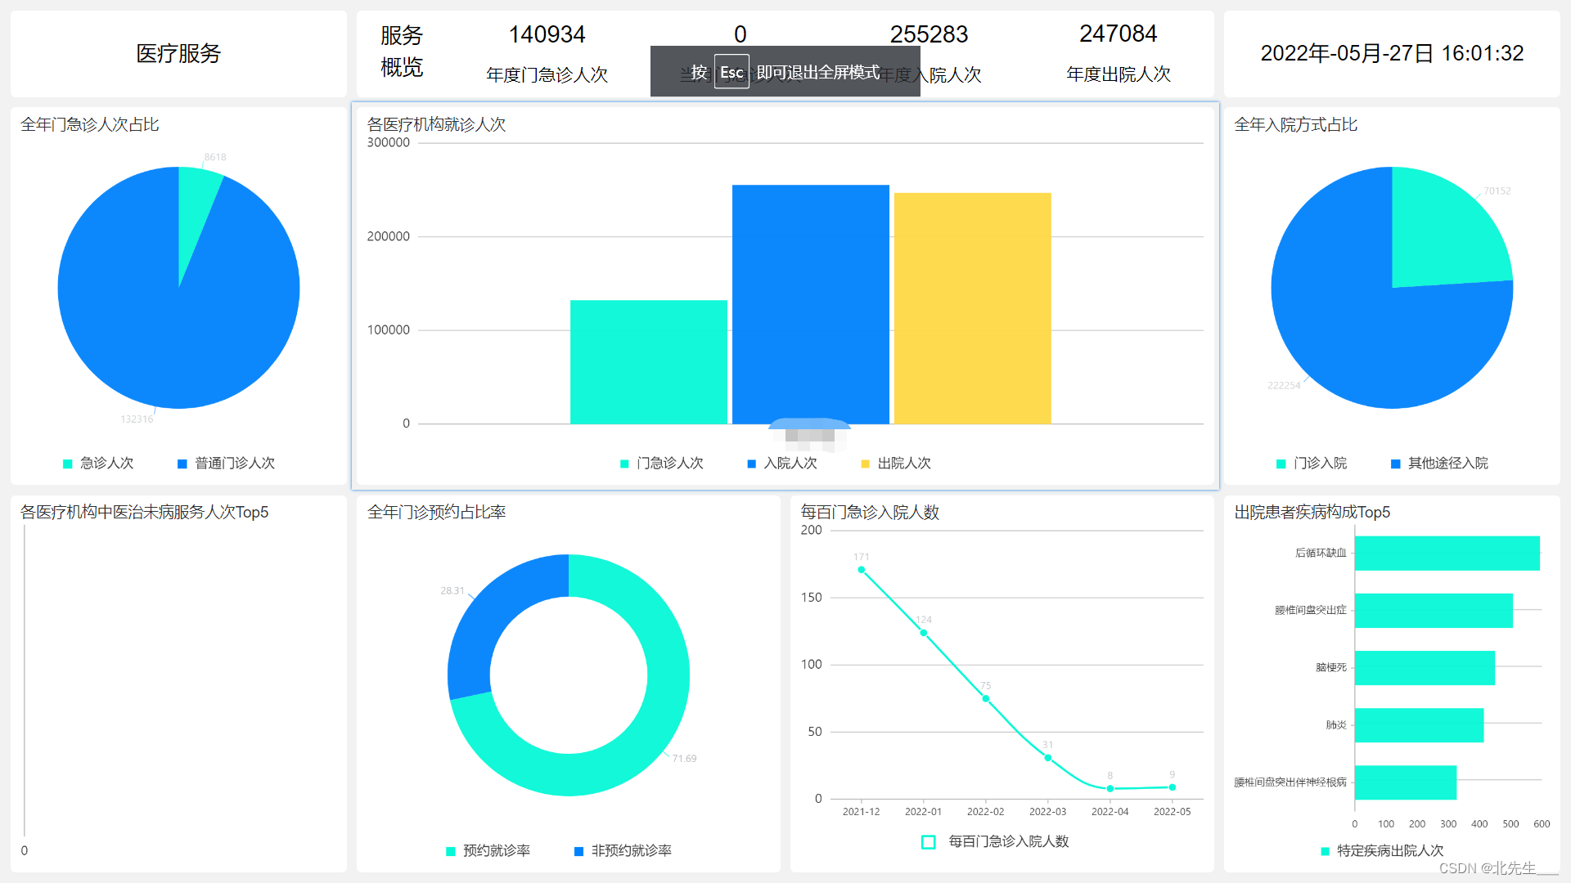The height and width of the screenshot is (883, 1571).
Task: Select the 2021-12 data point on line
Action: (x=862, y=570)
